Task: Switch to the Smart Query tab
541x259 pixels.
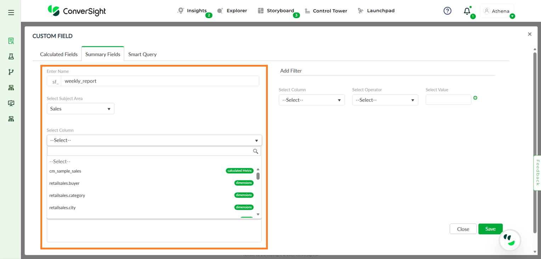Action: (x=142, y=54)
